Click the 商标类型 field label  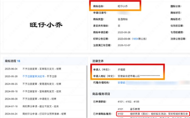pos(98,19)
